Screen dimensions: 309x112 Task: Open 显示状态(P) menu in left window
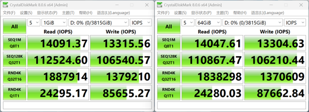(x=47, y=13)
